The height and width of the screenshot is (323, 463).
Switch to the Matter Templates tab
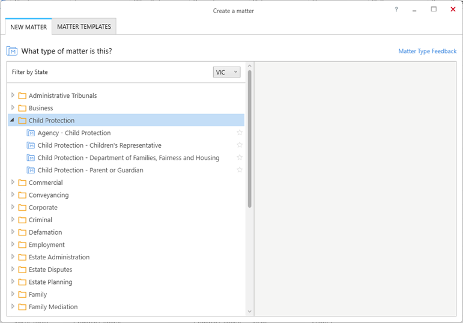(x=84, y=27)
